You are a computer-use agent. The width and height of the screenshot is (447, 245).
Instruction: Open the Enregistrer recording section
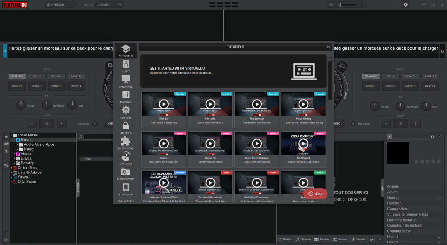click(126, 174)
